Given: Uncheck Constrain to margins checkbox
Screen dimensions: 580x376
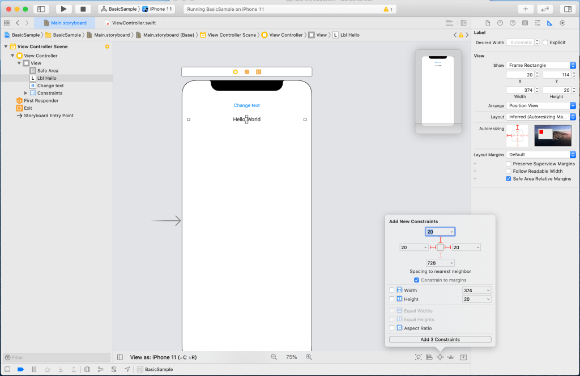Looking at the screenshot, I should (x=417, y=280).
